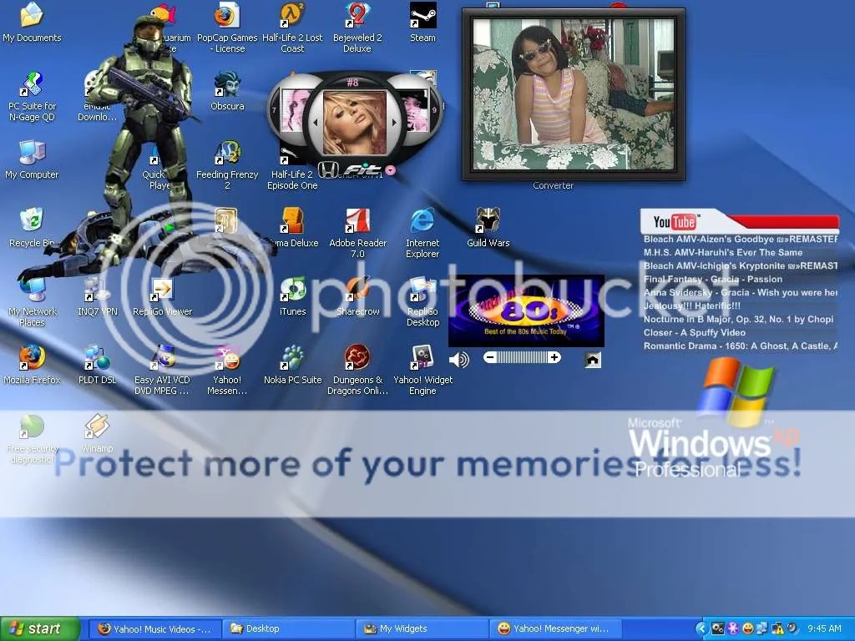This screenshot has height=641, width=855.
Task: Click the YouTube logo in widget
Action: pyautogui.click(x=675, y=222)
